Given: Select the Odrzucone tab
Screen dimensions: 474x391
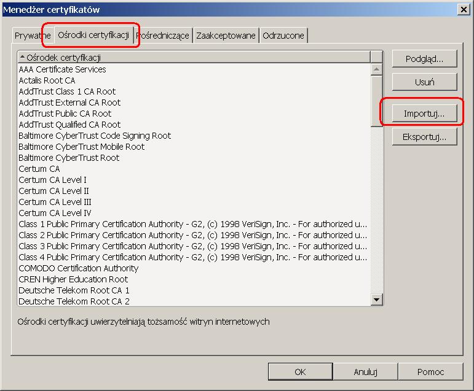Looking at the screenshot, I should click(x=283, y=36).
